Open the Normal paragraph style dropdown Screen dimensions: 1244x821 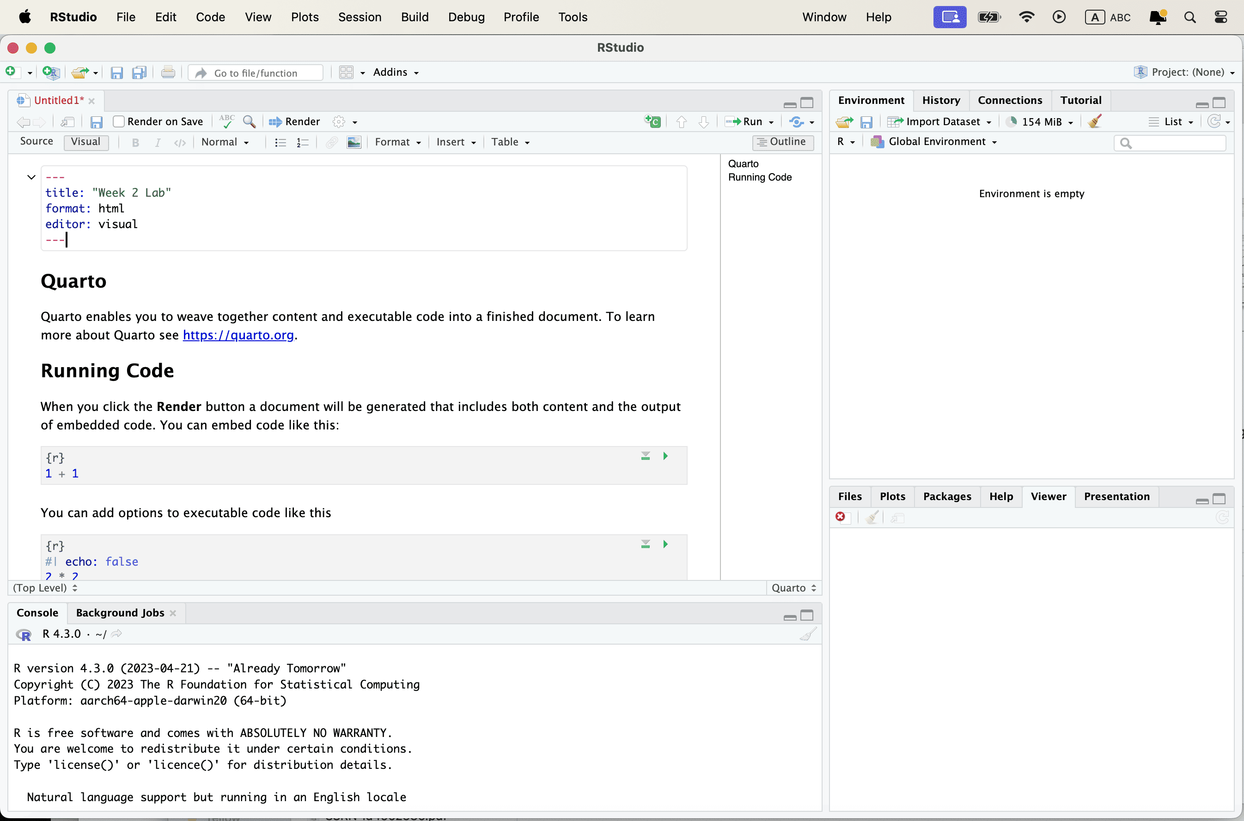(x=225, y=142)
